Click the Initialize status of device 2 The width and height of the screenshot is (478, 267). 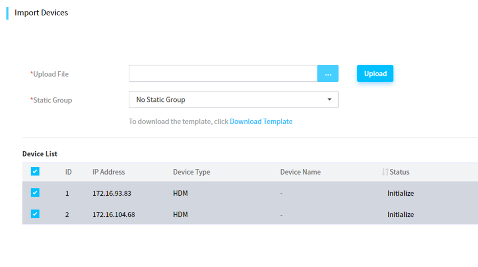(400, 215)
